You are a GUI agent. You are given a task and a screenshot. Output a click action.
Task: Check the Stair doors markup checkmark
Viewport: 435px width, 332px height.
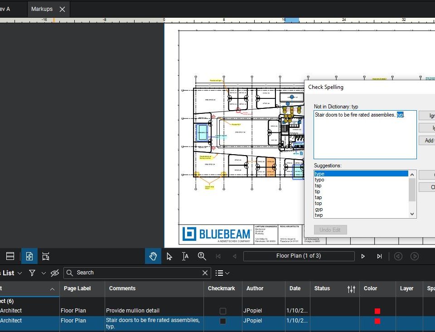click(x=223, y=321)
